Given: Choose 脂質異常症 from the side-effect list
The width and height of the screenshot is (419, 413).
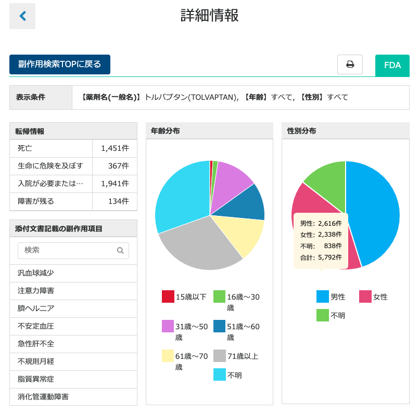Looking at the screenshot, I should tap(73, 379).
